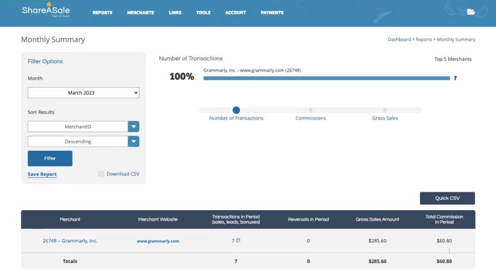Open the TOOLS menu
Screen dimensions: 496x271
(x=203, y=13)
